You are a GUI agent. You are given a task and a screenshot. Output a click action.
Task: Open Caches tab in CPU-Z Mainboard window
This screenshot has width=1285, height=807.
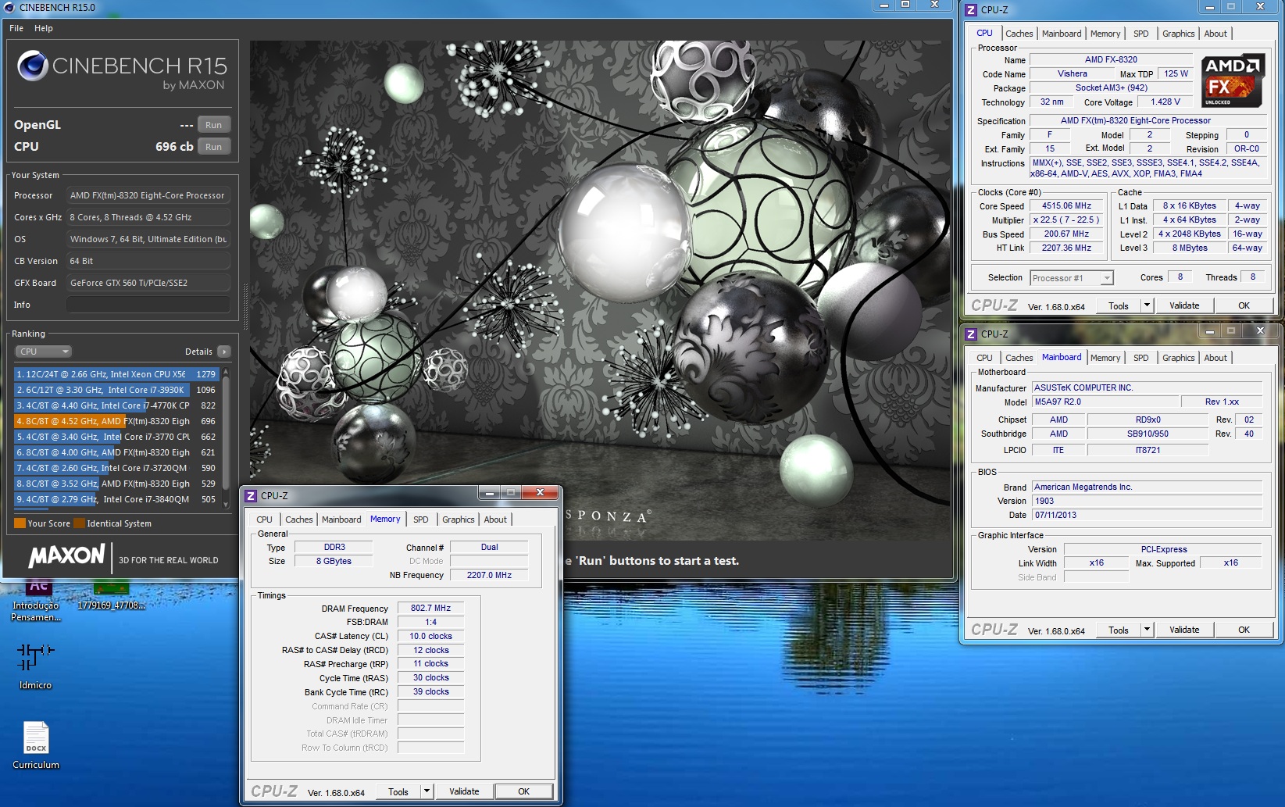[x=1019, y=358]
